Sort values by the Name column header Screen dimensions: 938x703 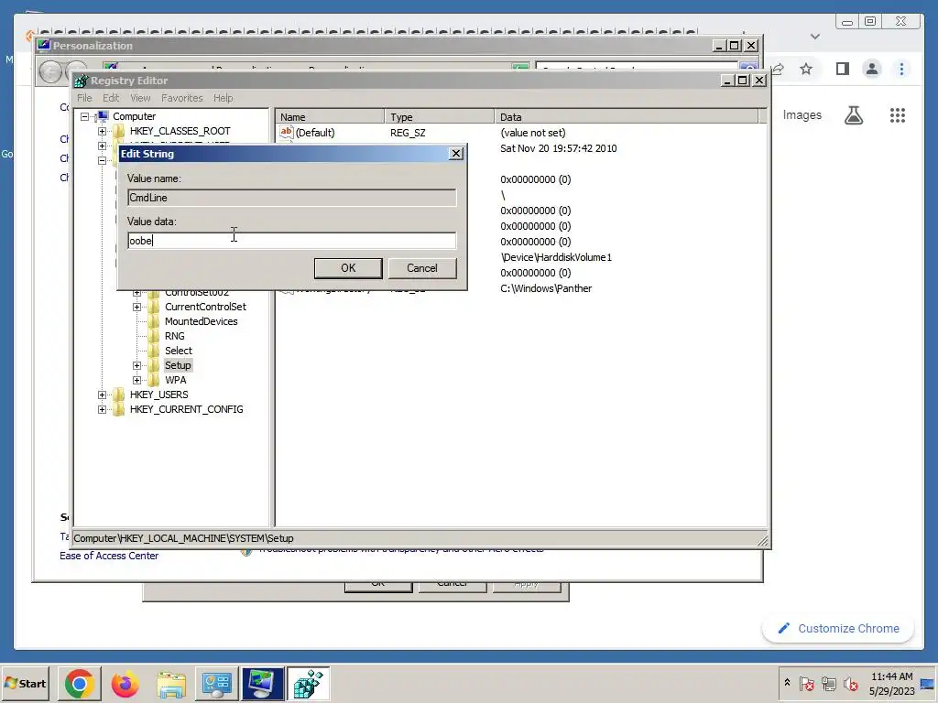(330, 117)
